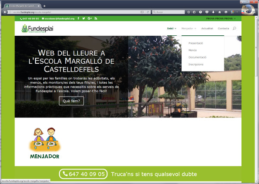The width and height of the screenshot is (259, 184).
Task: Click the text Truca'ns si tens qualsevol dubte
Action: click(x=154, y=174)
